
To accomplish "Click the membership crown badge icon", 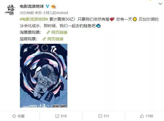I will [x=54, y=6].
